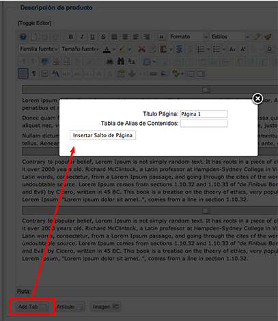Apply Italic formatting from toolbar

click(x=82, y=37)
